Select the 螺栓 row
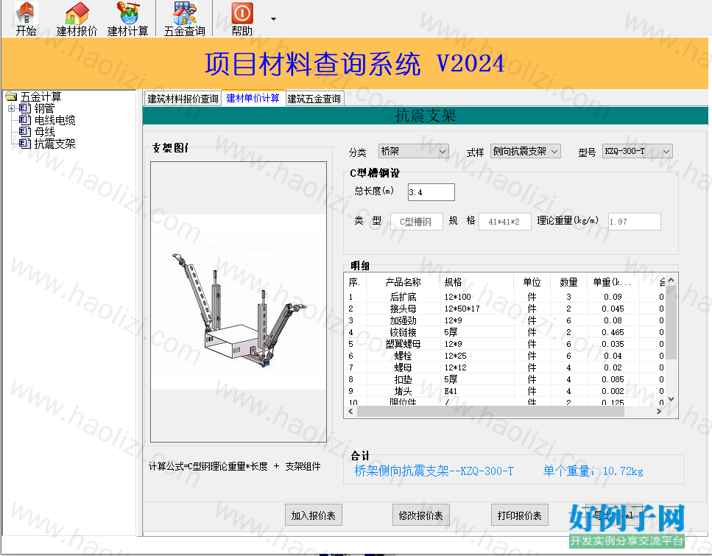Image resolution: width=712 pixels, height=556 pixels. (505, 356)
